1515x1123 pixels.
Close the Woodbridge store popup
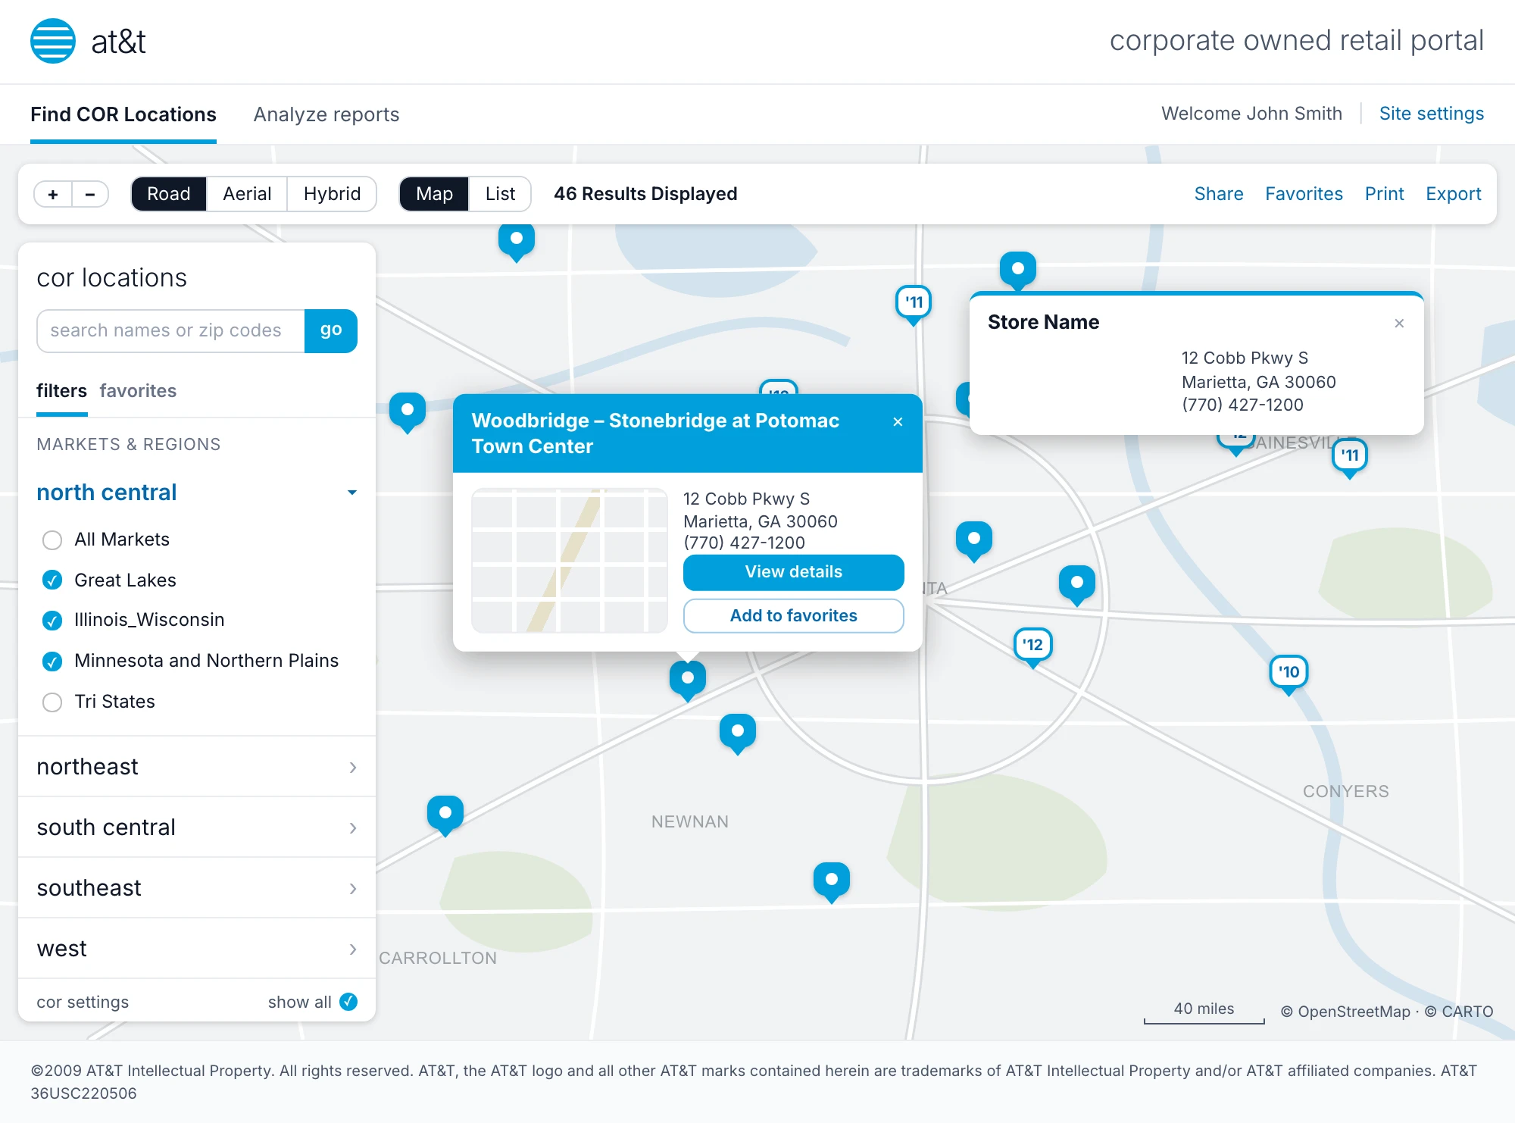898,422
